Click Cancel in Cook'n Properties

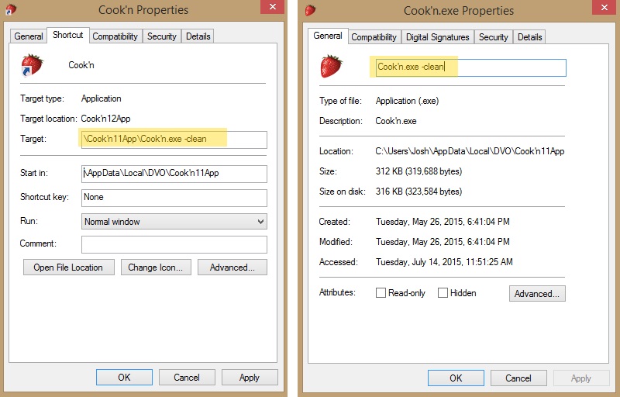[187, 378]
